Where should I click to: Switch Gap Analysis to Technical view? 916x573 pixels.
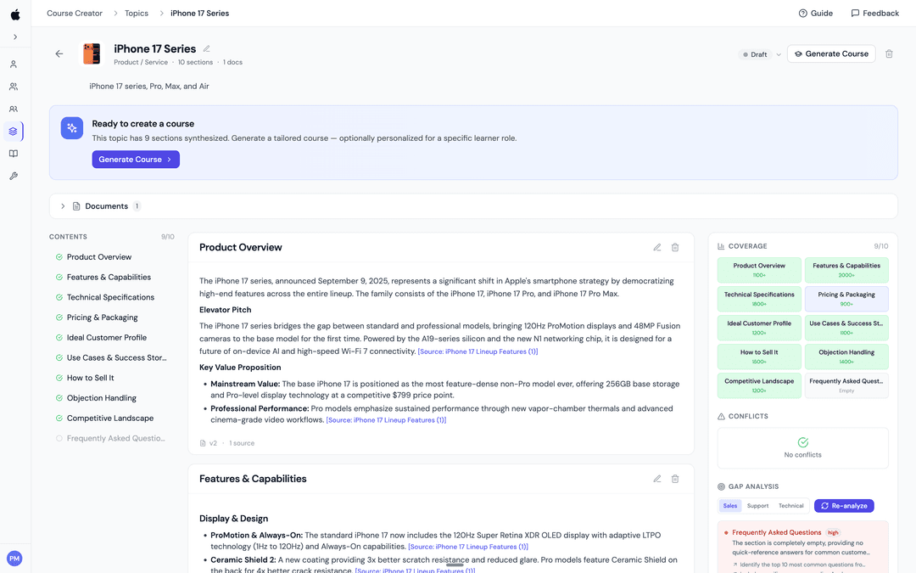(x=790, y=505)
